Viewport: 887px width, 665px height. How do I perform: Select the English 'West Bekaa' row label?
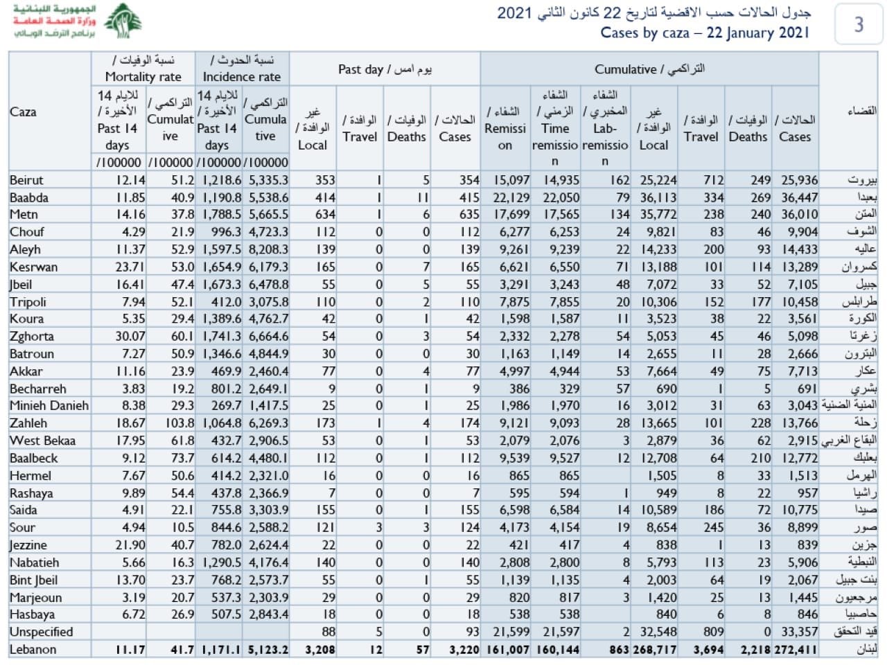(x=42, y=441)
